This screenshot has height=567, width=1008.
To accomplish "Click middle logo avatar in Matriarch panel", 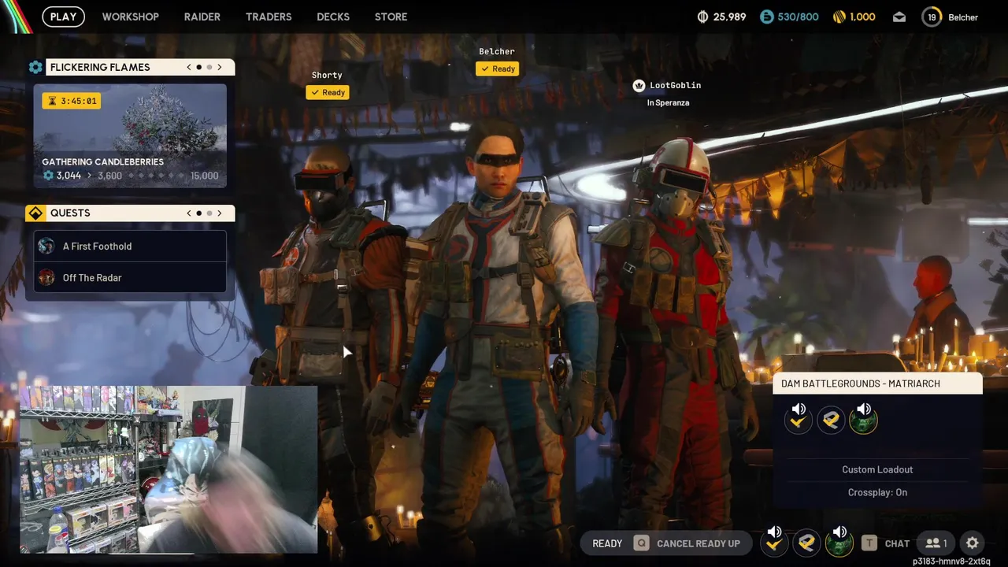I will [x=830, y=421].
